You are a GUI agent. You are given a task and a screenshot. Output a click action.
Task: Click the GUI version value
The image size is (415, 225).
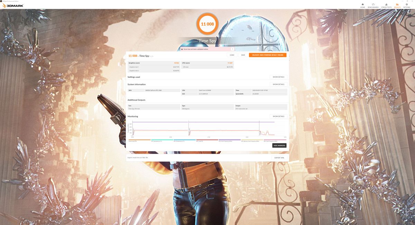pos(203,94)
